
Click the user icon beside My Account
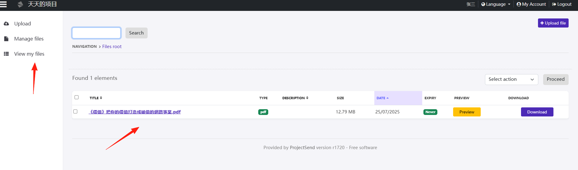(519, 4)
